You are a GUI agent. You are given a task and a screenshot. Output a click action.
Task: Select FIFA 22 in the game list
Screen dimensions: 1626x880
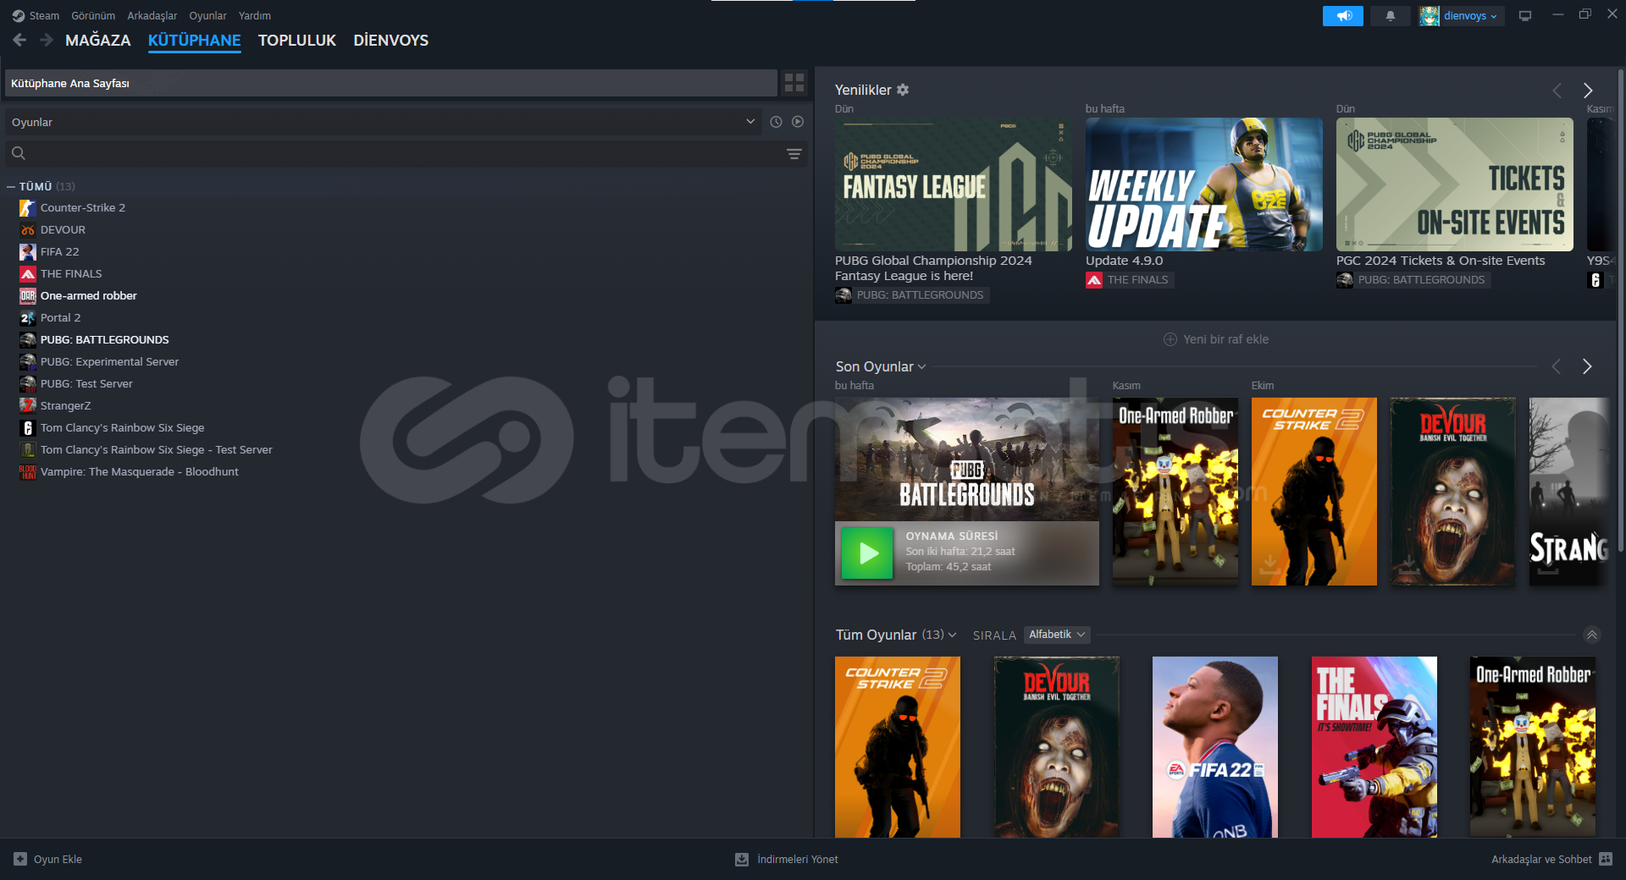click(x=60, y=252)
